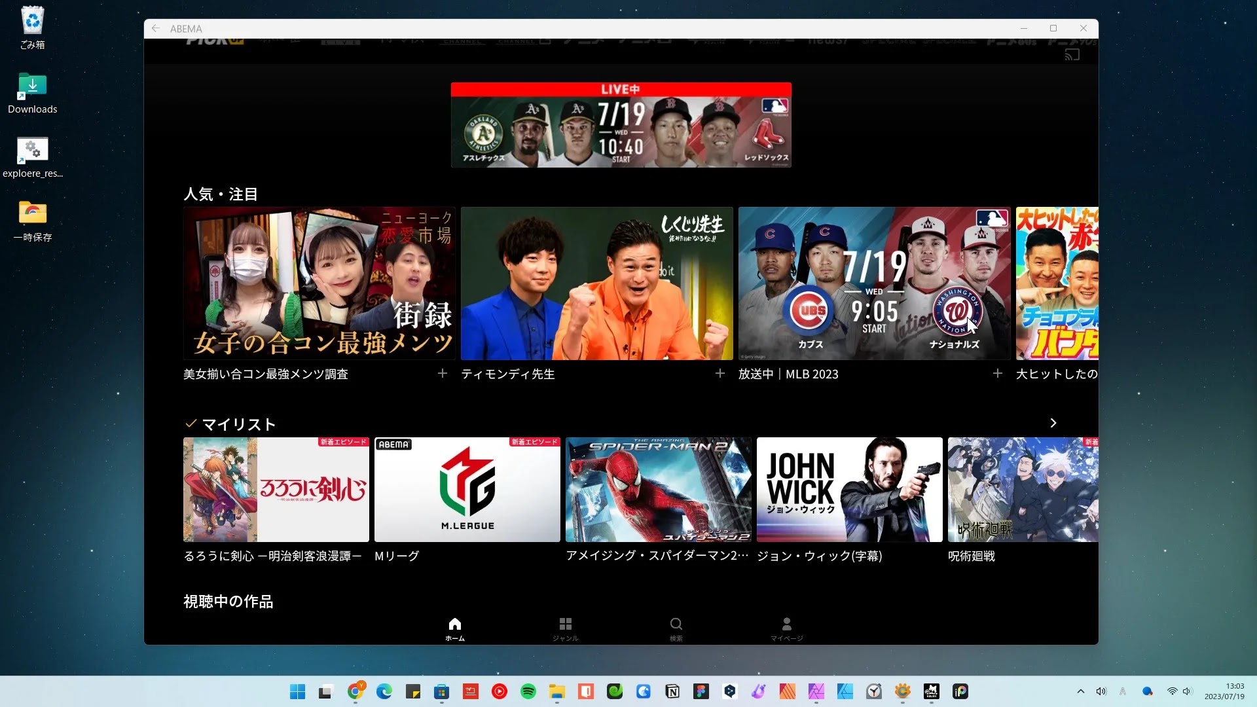Image resolution: width=1257 pixels, height=707 pixels.
Task: Open the Downloads desktop shortcut
Action: coord(32,93)
